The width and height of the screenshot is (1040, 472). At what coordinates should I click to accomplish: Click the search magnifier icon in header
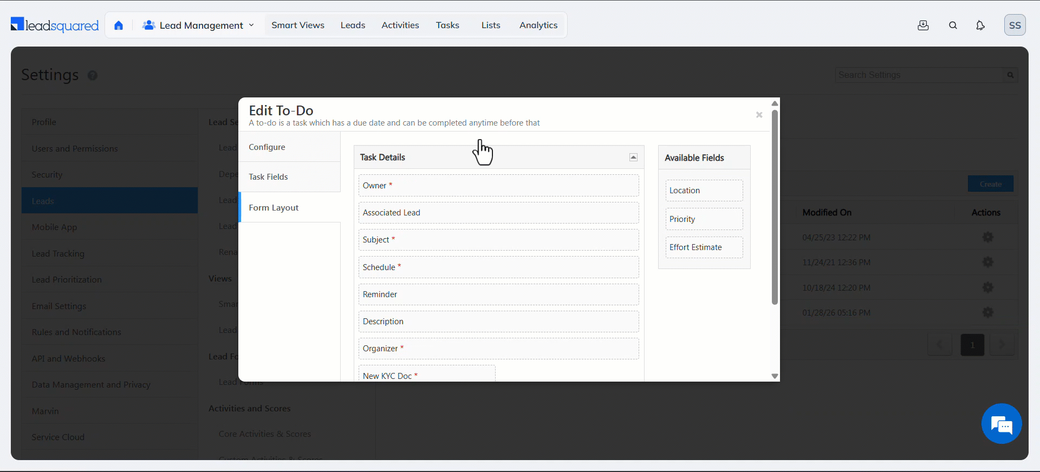click(953, 25)
